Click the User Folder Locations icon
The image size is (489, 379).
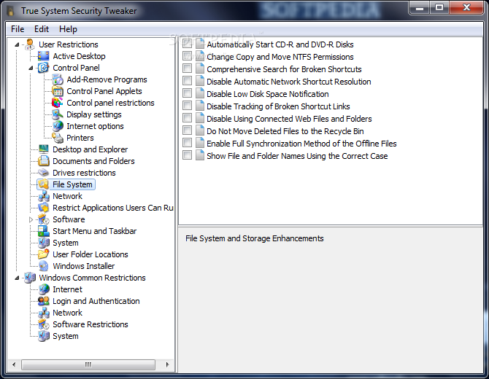click(x=43, y=254)
